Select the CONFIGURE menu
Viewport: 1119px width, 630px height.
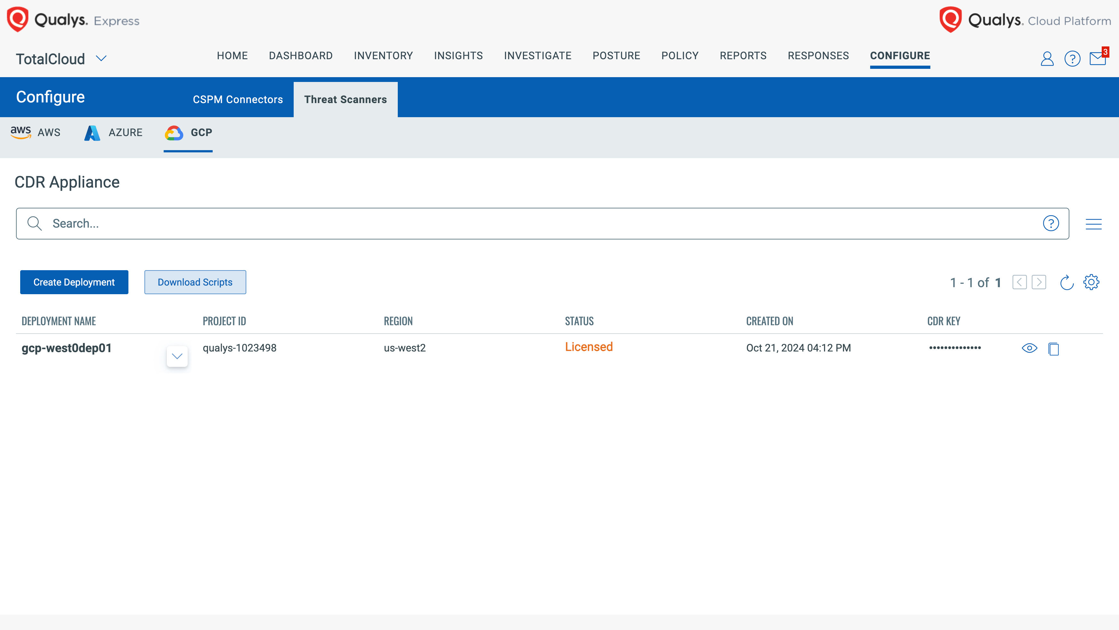[900, 56]
